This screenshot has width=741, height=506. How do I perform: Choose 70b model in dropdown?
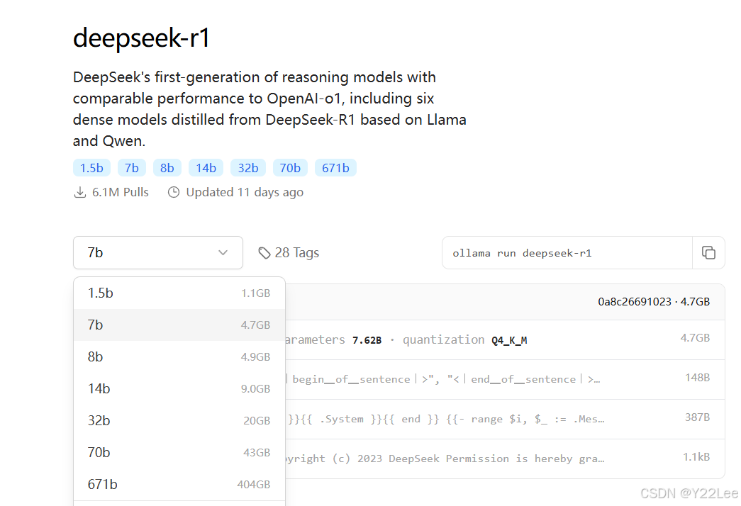pyautogui.click(x=179, y=452)
